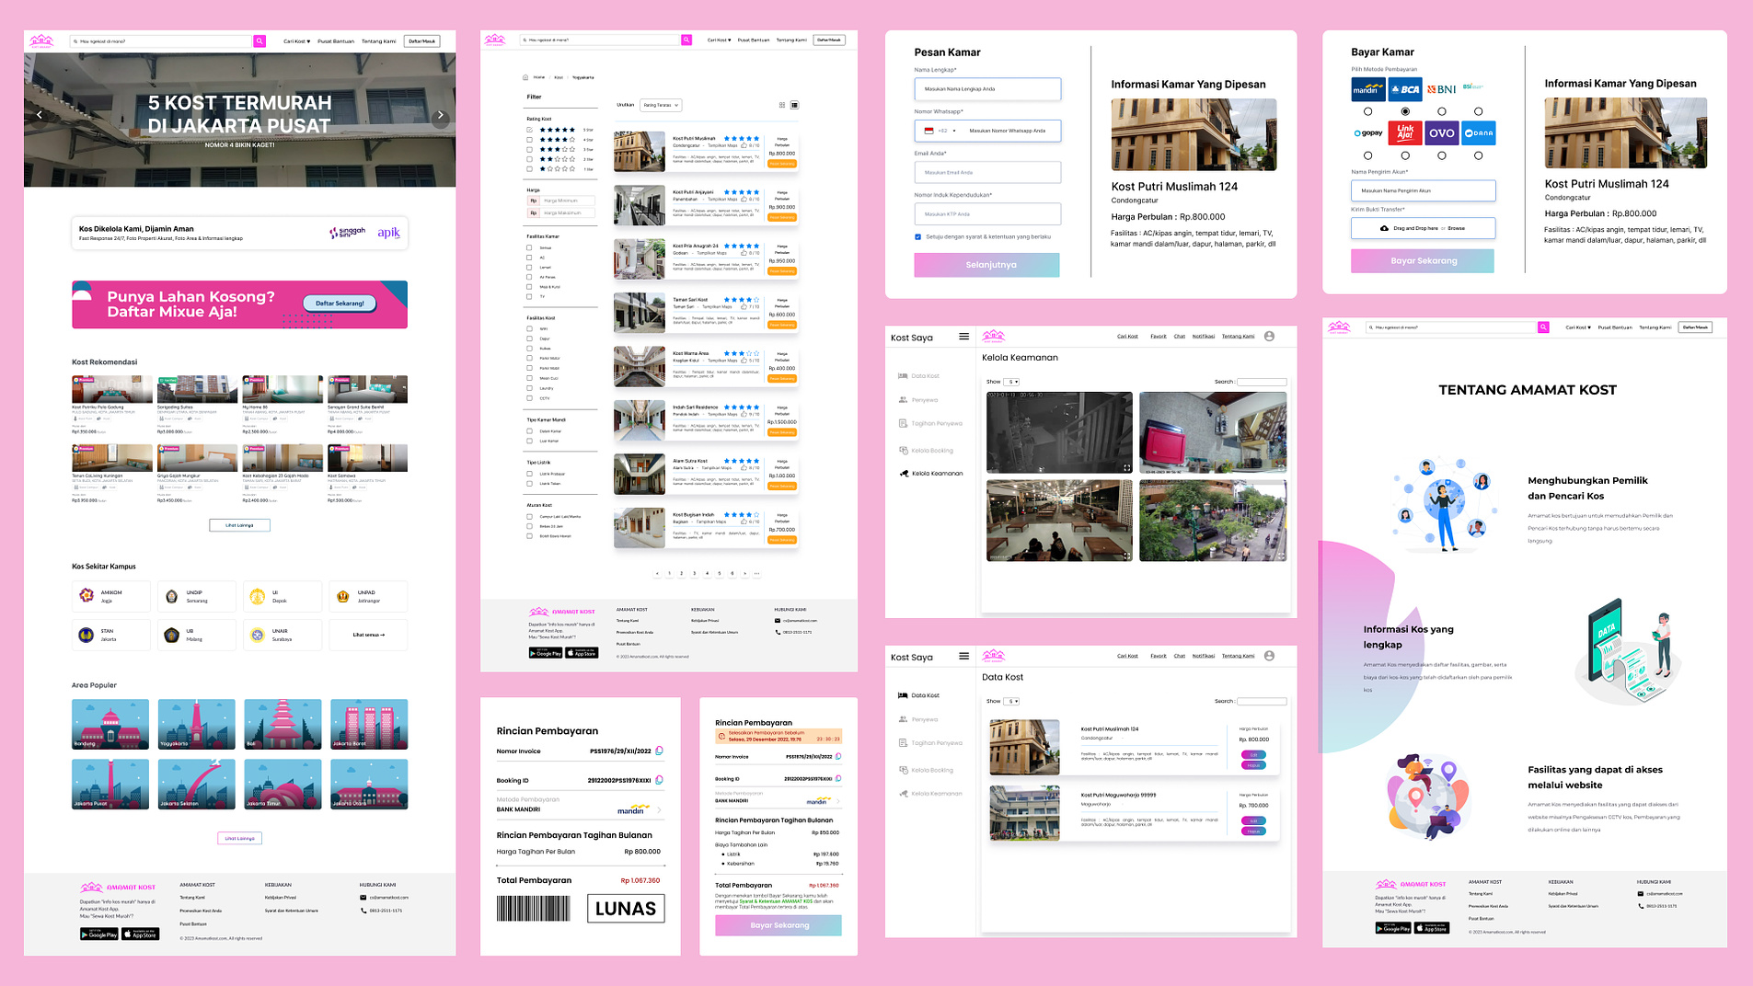Click profile avatar on Data Kost page

[x=1269, y=656]
